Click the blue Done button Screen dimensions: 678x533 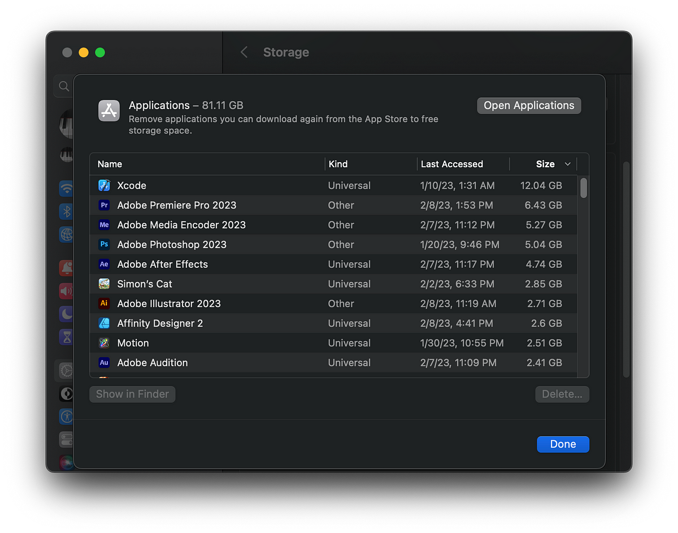pos(563,444)
